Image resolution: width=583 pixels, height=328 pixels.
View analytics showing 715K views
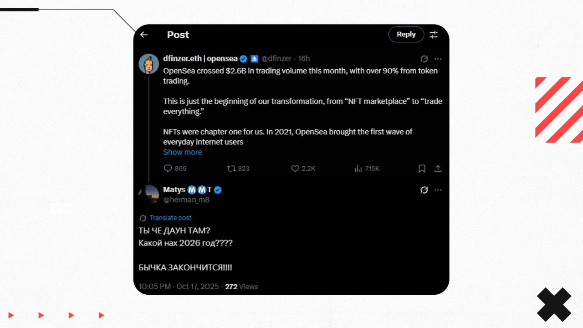tap(358, 169)
